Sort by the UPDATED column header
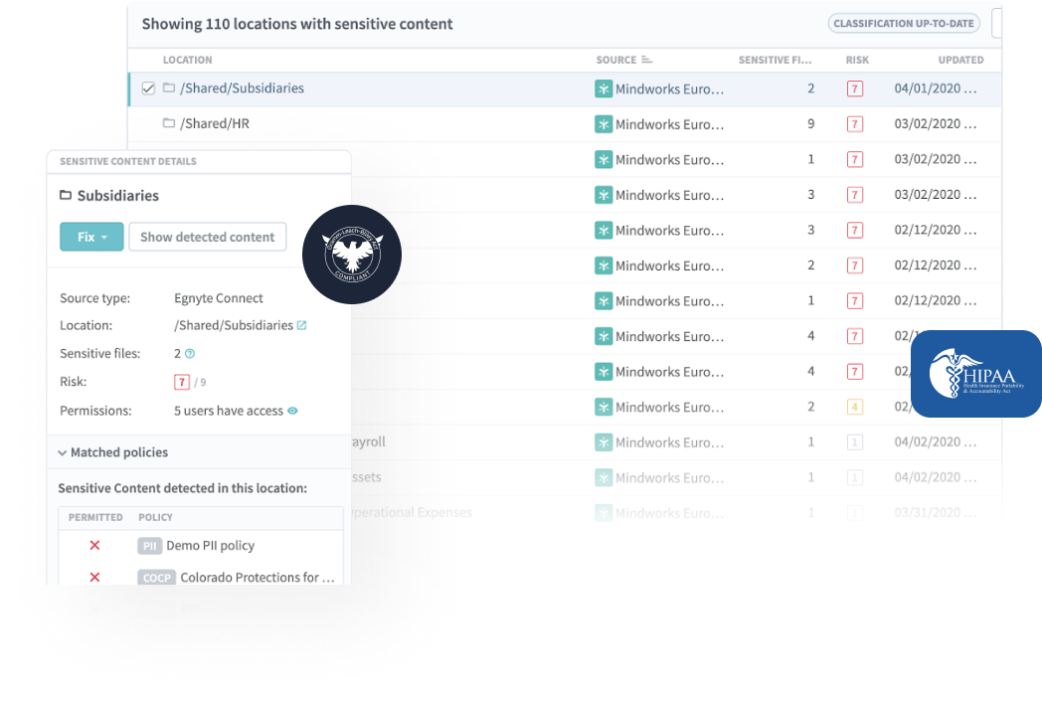 click(x=959, y=60)
